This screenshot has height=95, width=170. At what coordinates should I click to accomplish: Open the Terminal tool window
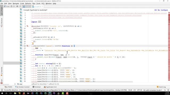point(37,87)
